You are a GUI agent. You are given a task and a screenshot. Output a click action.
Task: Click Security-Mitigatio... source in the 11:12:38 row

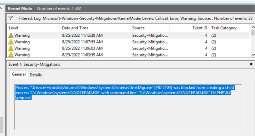[x=150, y=35]
